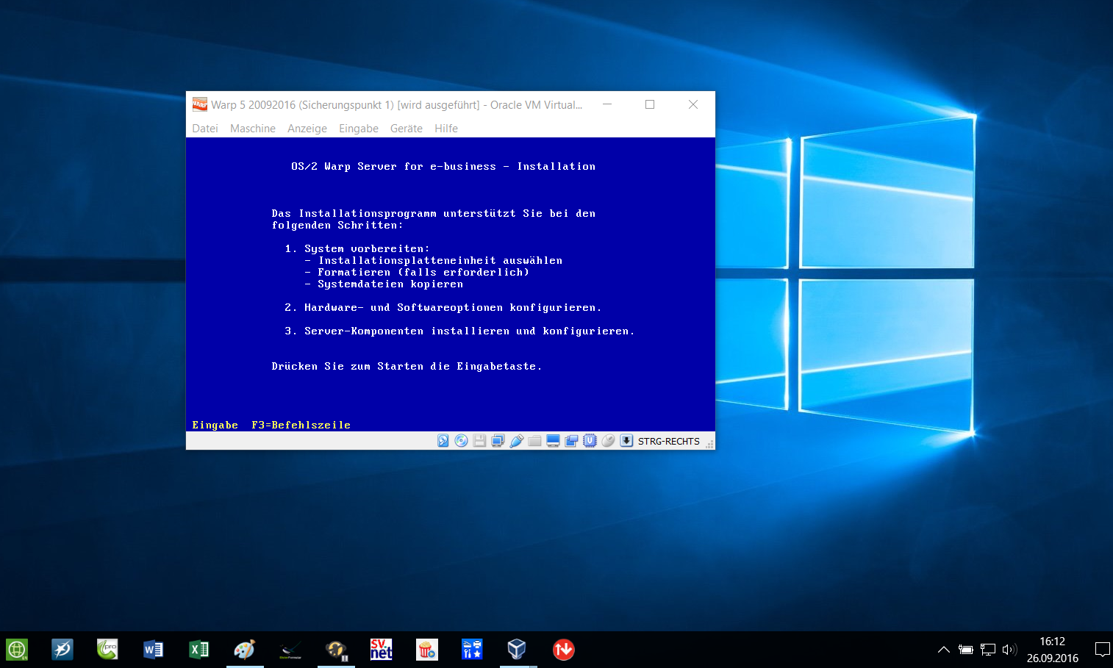Click 'Systemdateien kopieren' line
Viewport: 1113px width, 668px height.
click(x=384, y=284)
